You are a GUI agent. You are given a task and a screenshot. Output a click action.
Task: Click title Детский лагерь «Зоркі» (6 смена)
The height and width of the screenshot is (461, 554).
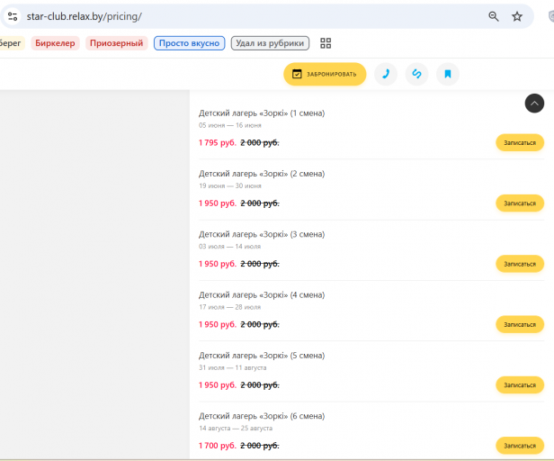click(262, 416)
